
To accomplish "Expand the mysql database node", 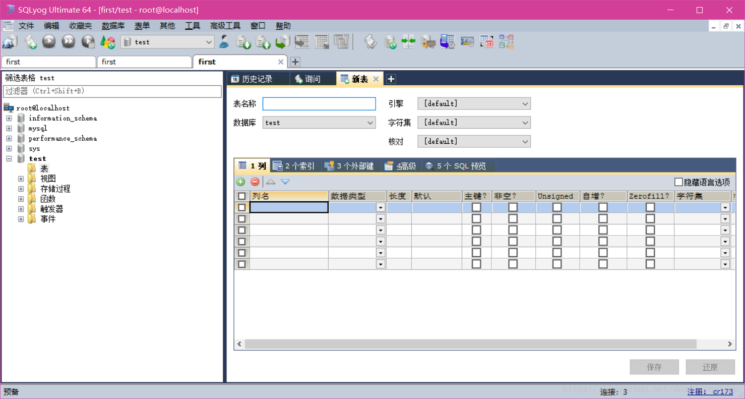I will tap(9, 128).
